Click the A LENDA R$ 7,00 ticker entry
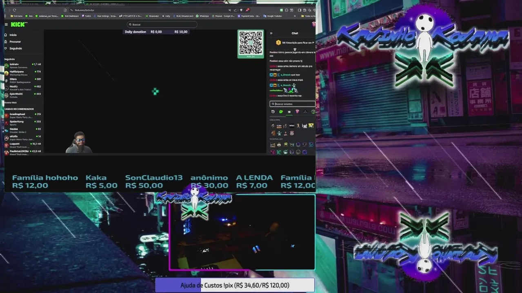The width and height of the screenshot is (522, 293). 254,181
